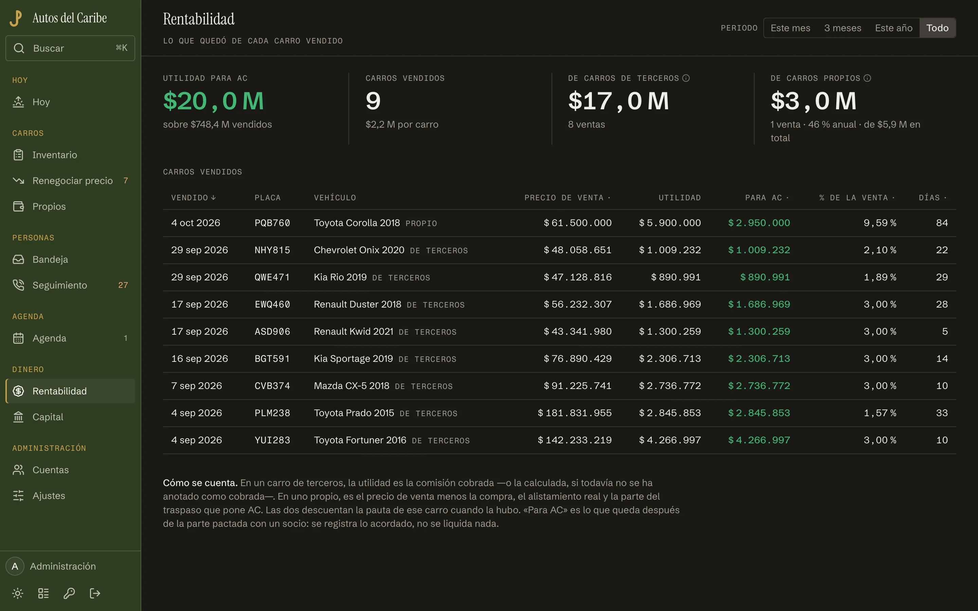Focus the Buscar search field
This screenshot has width=978, height=611.
click(x=70, y=48)
